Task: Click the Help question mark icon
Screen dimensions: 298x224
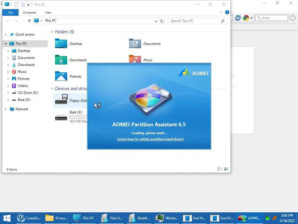Action: pyautogui.click(x=227, y=12)
